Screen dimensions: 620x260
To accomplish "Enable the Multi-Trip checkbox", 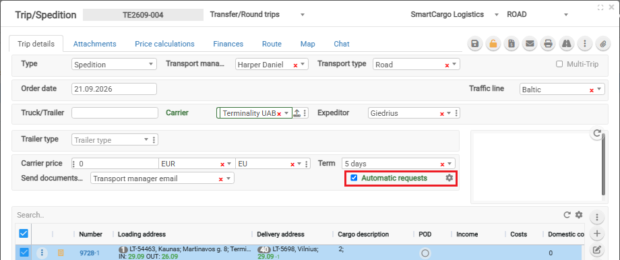I will coord(559,64).
